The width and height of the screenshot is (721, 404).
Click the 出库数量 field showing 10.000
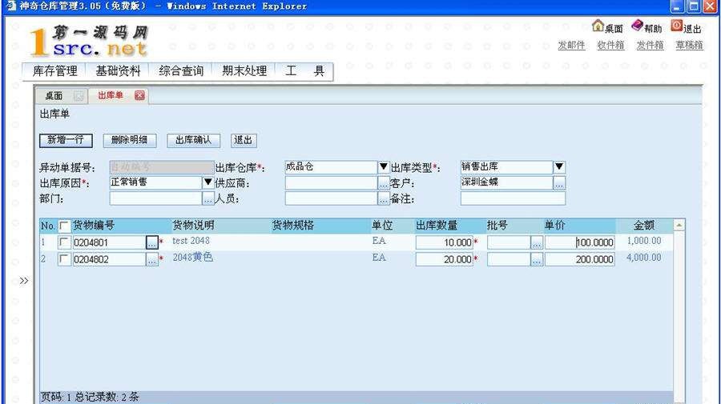click(444, 242)
